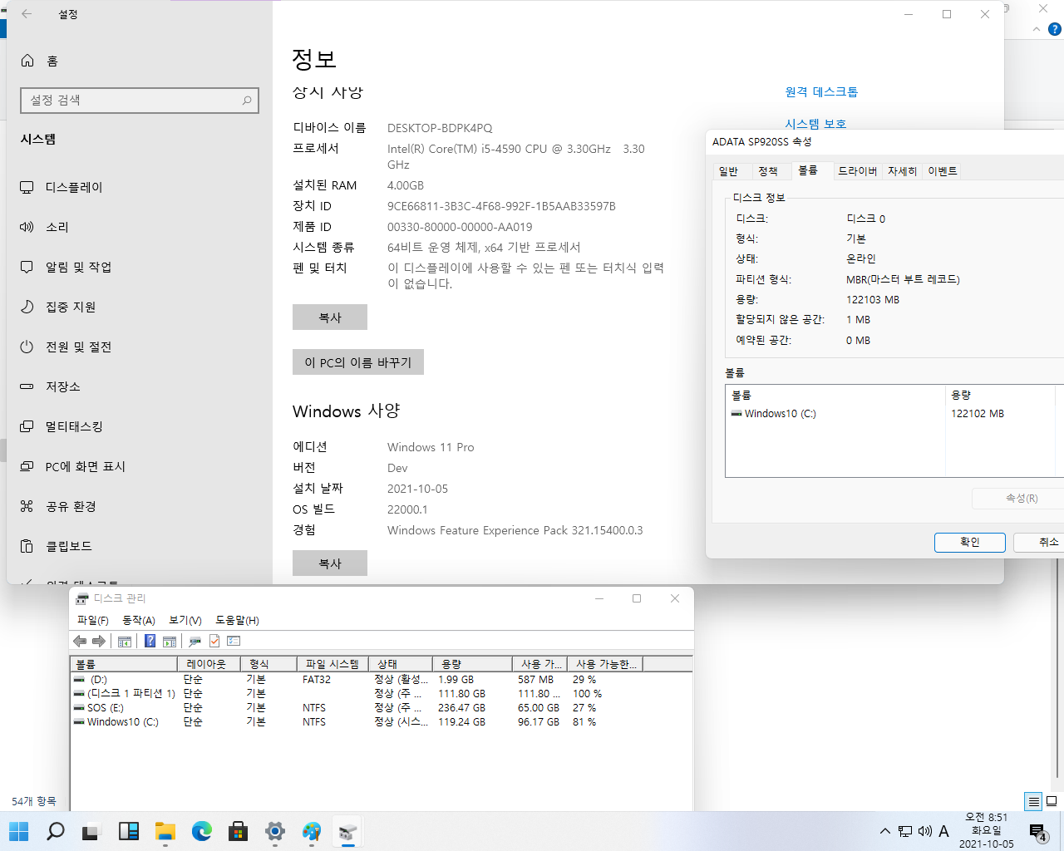The width and height of the screenshot is (1064, 851).
Task: Open 원격 데스크톱 link
Action: (x=821, y=92)
